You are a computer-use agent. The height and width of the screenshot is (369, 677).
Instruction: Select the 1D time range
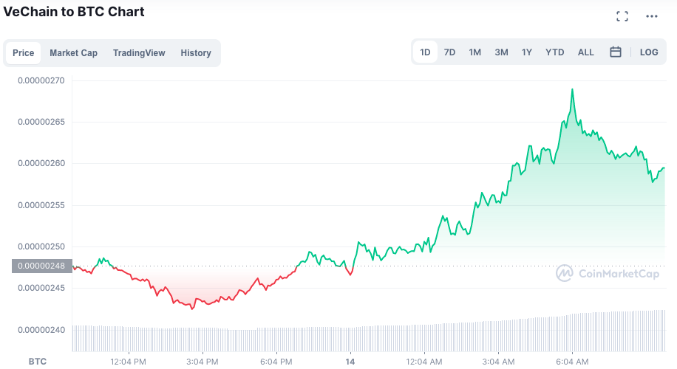coord(425,52)
